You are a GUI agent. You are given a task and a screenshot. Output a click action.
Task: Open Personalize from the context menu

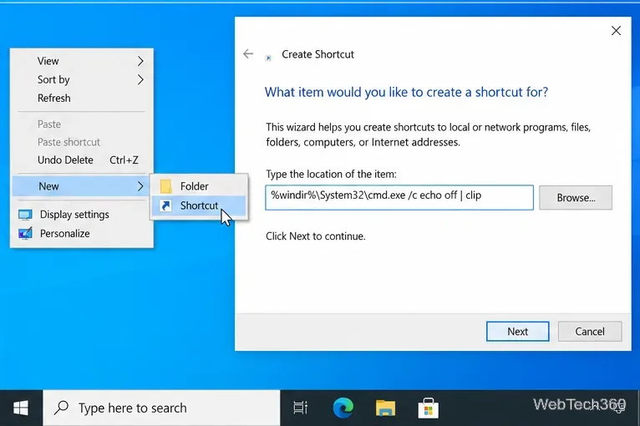click(x=82, y=233)
